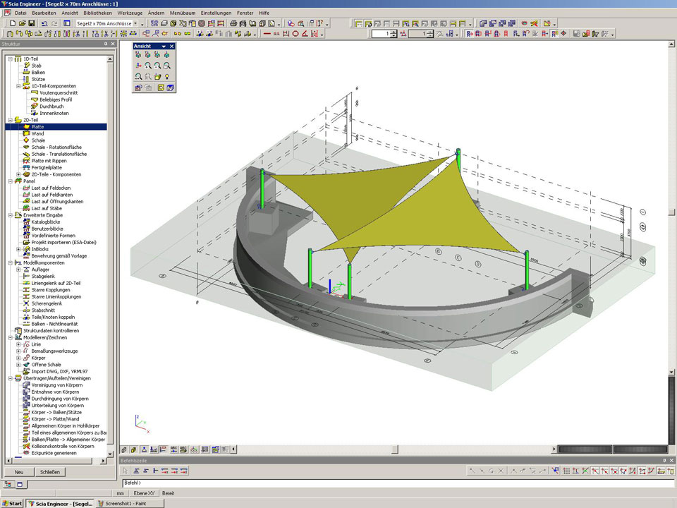The width and height of the screenshot is (677, 508).
Task: Open the Einstellungen menu
Action: 215,13
